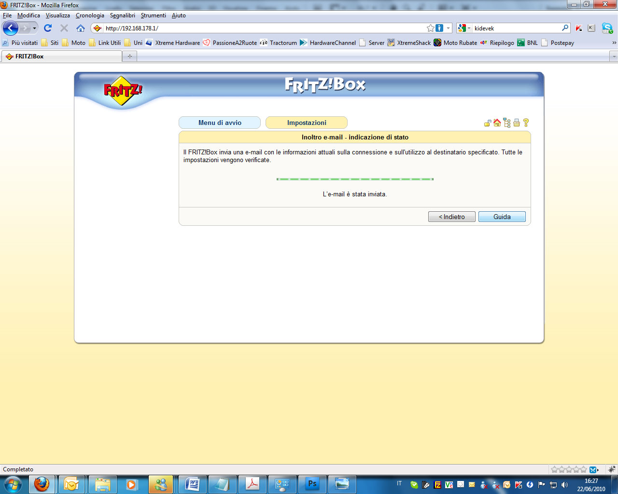
Task: Open the Strumenti menu
Action: point(153,15)
